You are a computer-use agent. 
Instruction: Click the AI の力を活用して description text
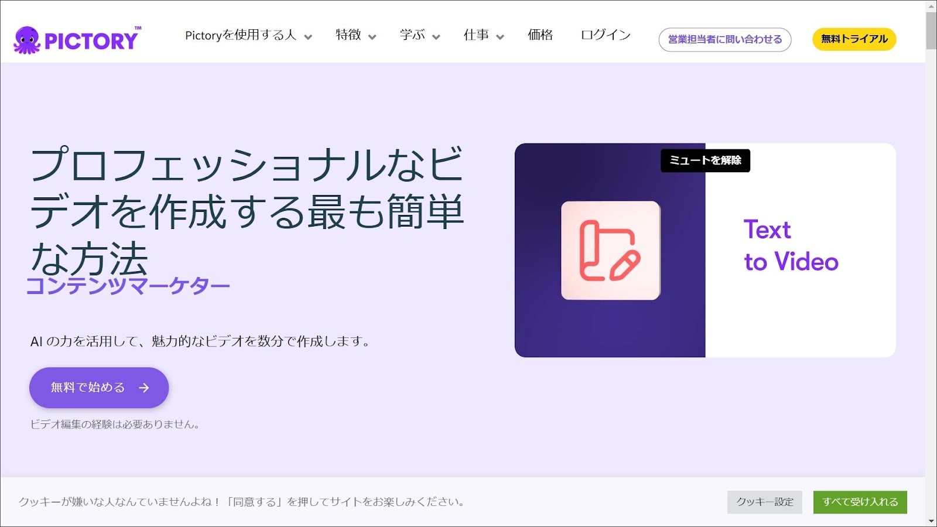[x=200, y=341]
